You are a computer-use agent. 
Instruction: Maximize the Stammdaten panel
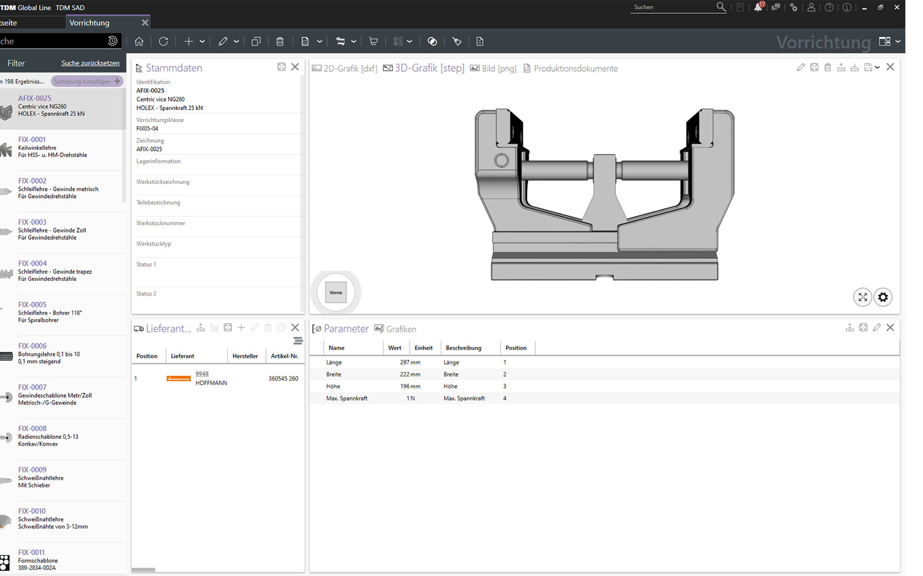(281, 67)
